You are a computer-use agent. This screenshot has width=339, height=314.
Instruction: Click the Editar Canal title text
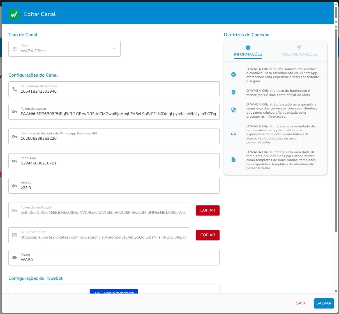click(x=40, y=14)
